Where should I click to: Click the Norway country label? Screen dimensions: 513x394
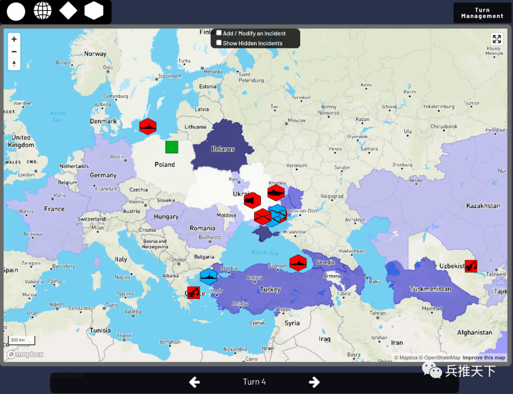click(x=95, y=54)
